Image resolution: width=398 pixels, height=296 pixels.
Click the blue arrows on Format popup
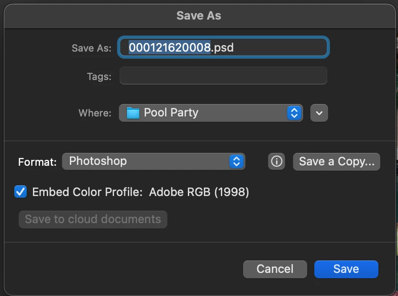tap(237, 161)
